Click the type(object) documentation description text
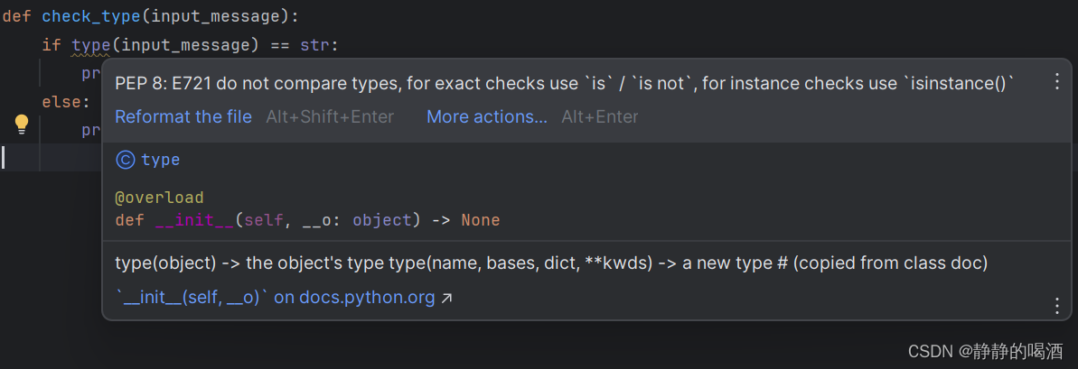The image size is (1078, 369). (551, 263)
